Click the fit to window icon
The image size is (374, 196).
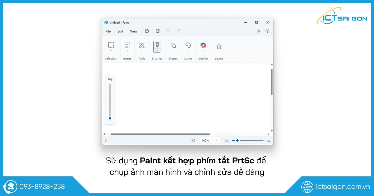point(193,141)
